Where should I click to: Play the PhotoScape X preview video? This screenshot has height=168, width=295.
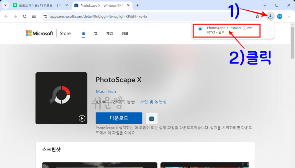[82, 118]
